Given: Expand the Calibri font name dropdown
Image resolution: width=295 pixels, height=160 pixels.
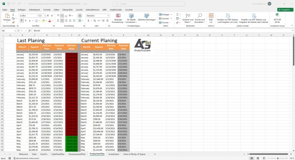Looking at the screenshot, I should pyautogui.click(x=37, y=15).
